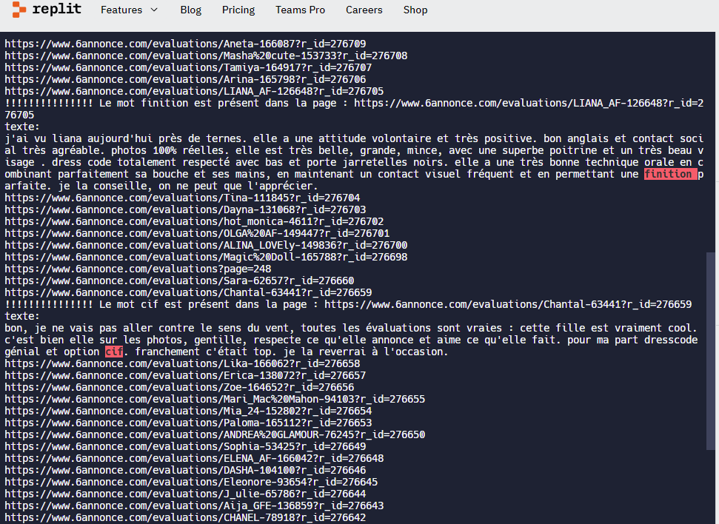Click the output line with r_id=276702
Viewport: 719px width, 524px height.
point(194,221)
